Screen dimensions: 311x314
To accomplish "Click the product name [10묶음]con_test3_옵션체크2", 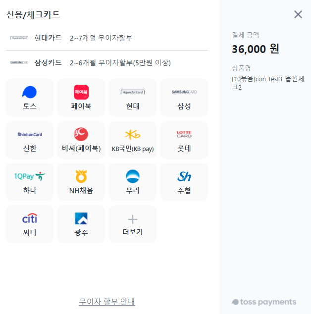I will pyautogui.click(x=268, y=83).
